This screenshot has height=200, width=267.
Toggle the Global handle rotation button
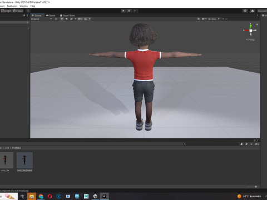tap(18, 11)
